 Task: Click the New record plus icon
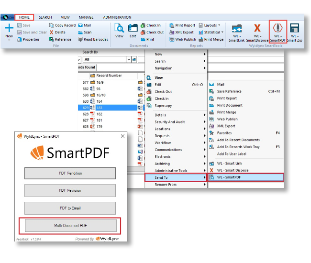point(9,28)
